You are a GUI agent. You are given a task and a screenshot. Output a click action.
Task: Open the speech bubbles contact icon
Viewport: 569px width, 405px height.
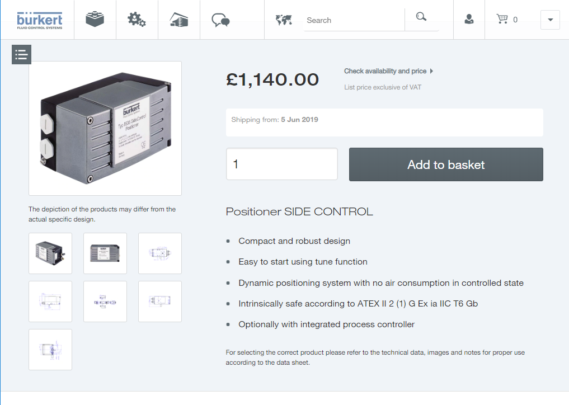220,20
